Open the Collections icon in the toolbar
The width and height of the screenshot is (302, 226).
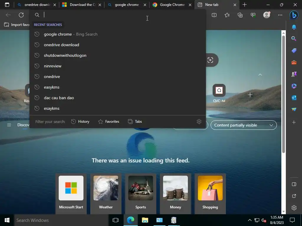click(x=240, y=15)
